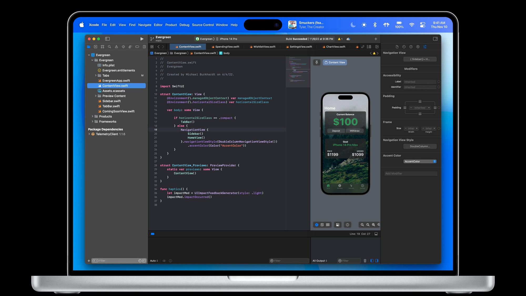Pin the canvas preview
Image resolution: width=526 pixels, height=296 pixels.
coord(317,62)
